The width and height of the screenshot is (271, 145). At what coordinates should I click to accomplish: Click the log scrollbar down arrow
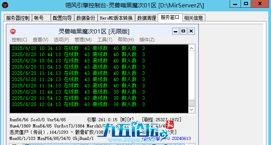[x=191, y=110]
